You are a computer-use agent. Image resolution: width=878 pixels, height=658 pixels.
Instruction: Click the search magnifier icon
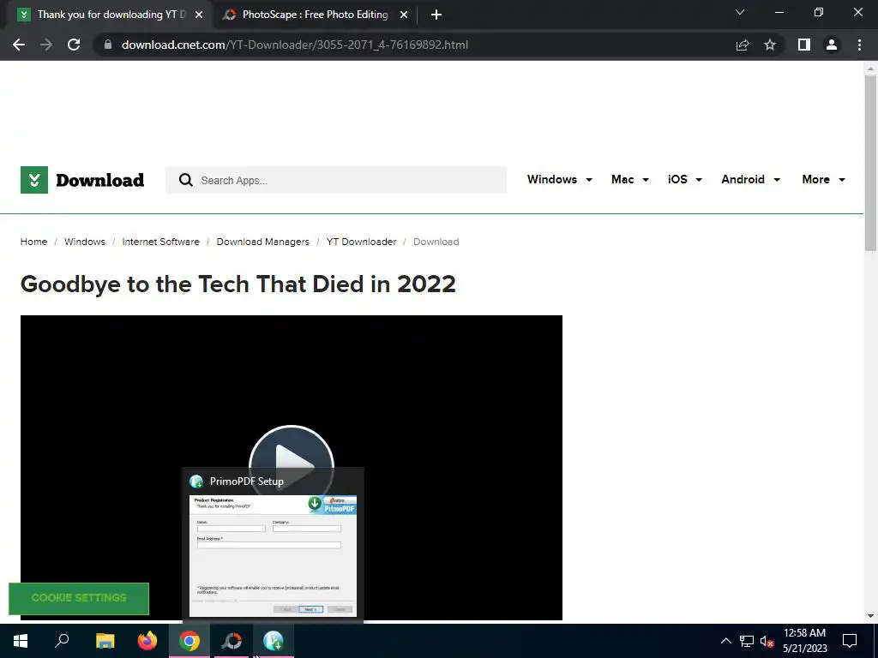tap(185, 180)
